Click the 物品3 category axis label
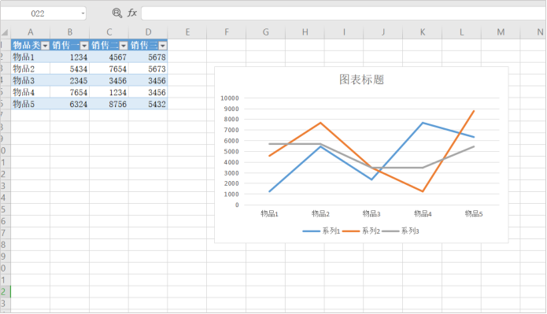547x314 pixels. pyautogui.click(x=371, y=213)
